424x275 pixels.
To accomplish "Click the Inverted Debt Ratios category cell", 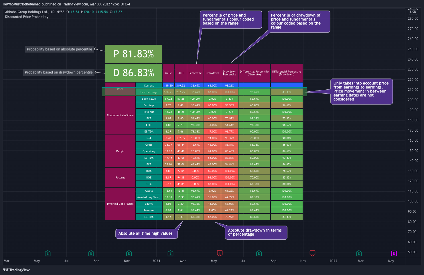I will [x=120, y=204].
